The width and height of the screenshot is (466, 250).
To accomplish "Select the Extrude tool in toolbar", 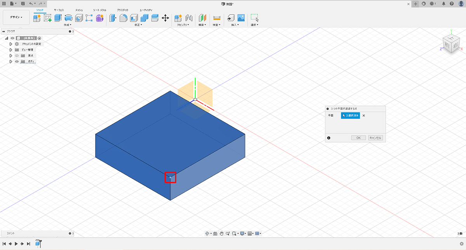I will click(x=58, y=18).
